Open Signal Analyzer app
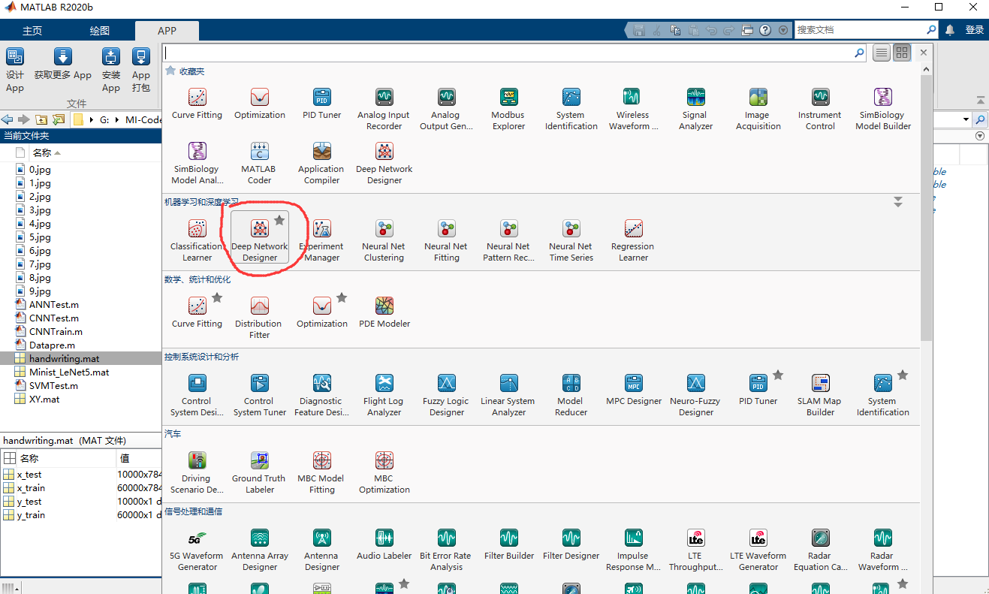Image resolution: width=989 pixels, height=594 pixels. [695, 109]
